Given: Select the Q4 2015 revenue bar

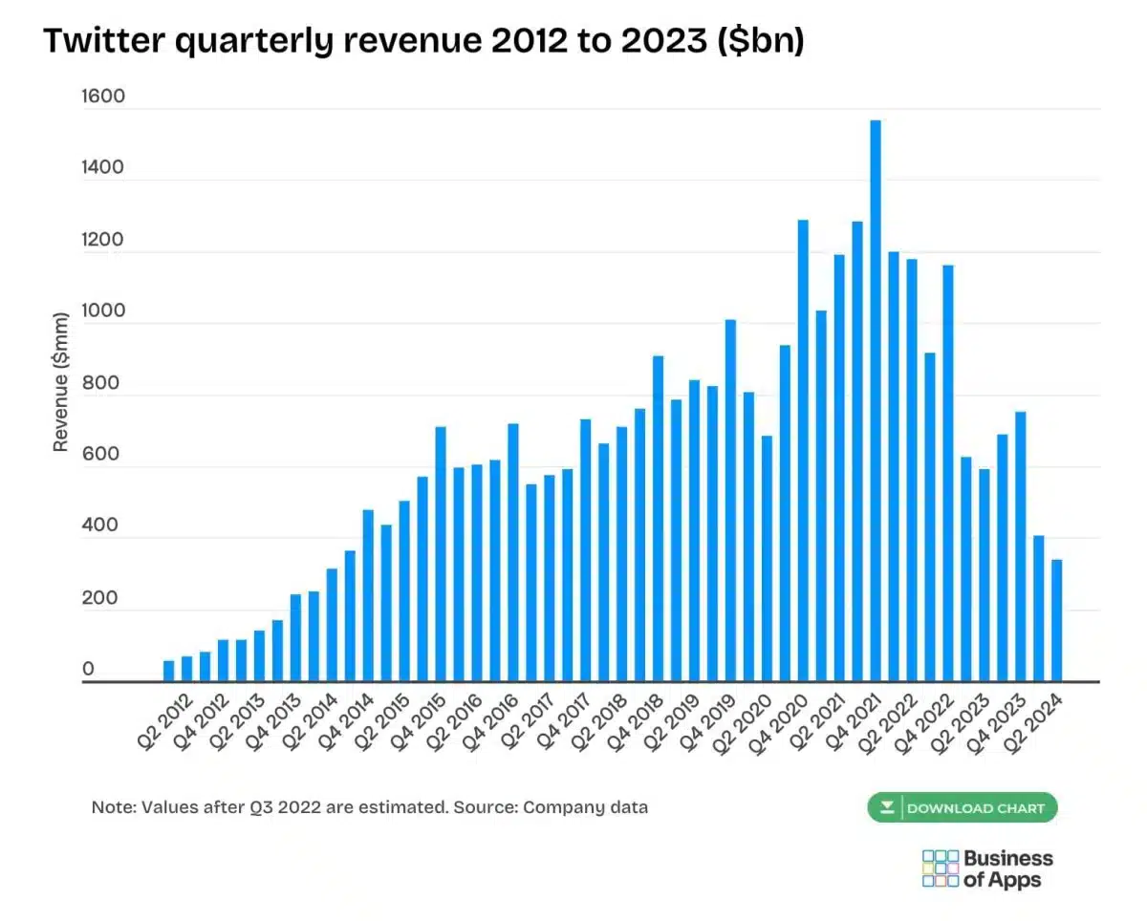Looking at the screenshot, I should coord(441,554).
